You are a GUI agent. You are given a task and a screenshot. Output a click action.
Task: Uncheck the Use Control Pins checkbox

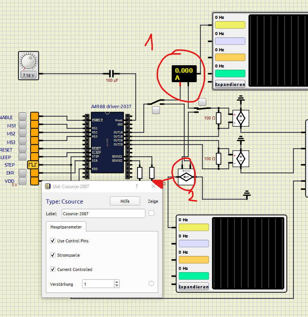pyautogui.click(x=52, y=241)
